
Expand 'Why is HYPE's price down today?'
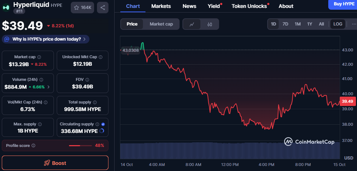[46, 39]
